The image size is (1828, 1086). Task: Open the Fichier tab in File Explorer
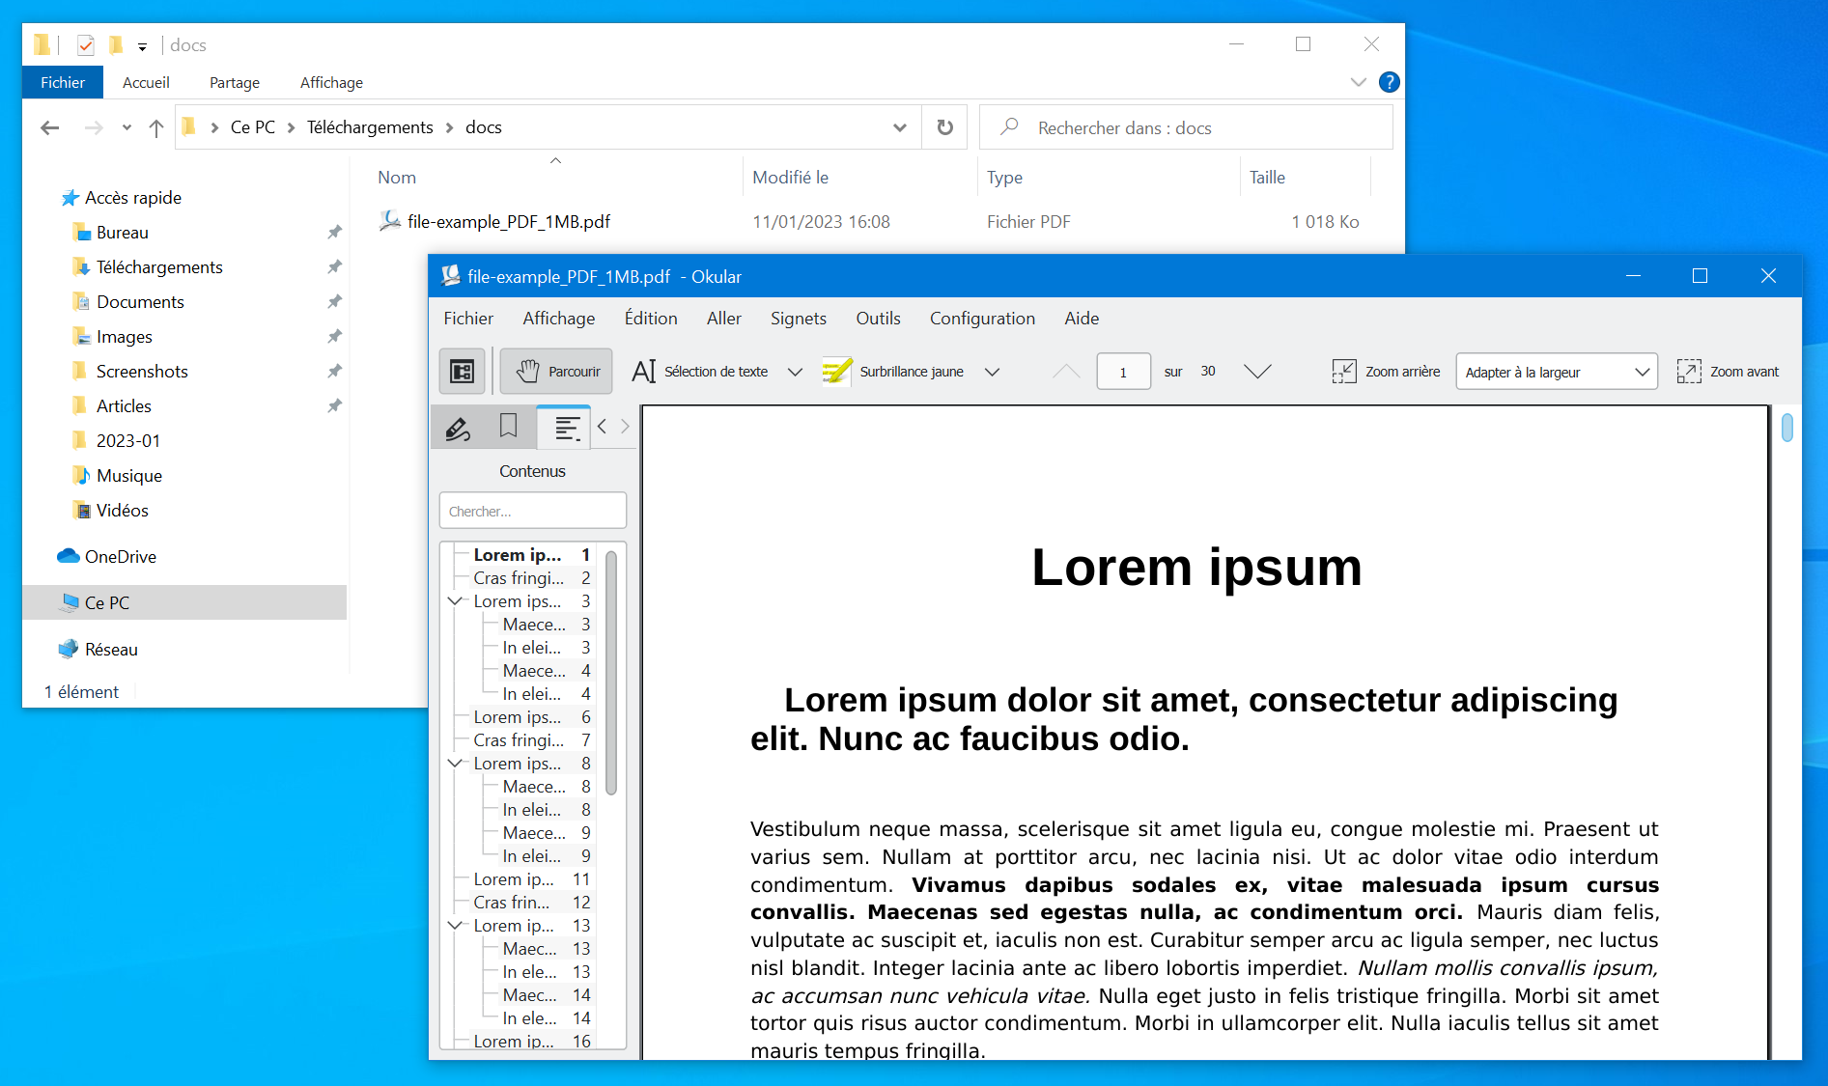(x=63, y=83)
